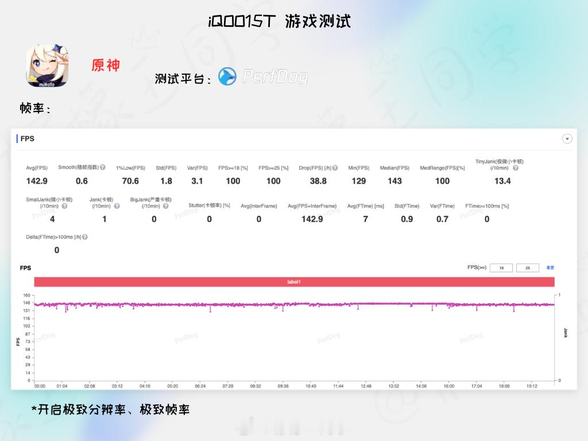This screenshot has width=588, height=441.
Task: Collapse the FPS panel with the round arrow button
Action: pos(567,139)
